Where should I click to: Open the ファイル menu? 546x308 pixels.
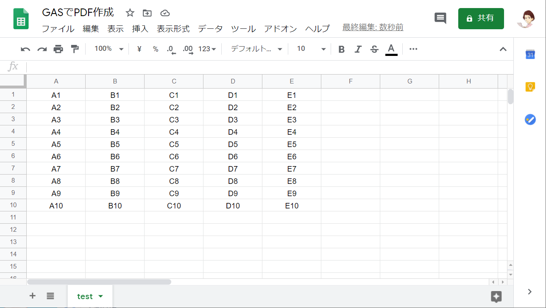tap(58, 28)
